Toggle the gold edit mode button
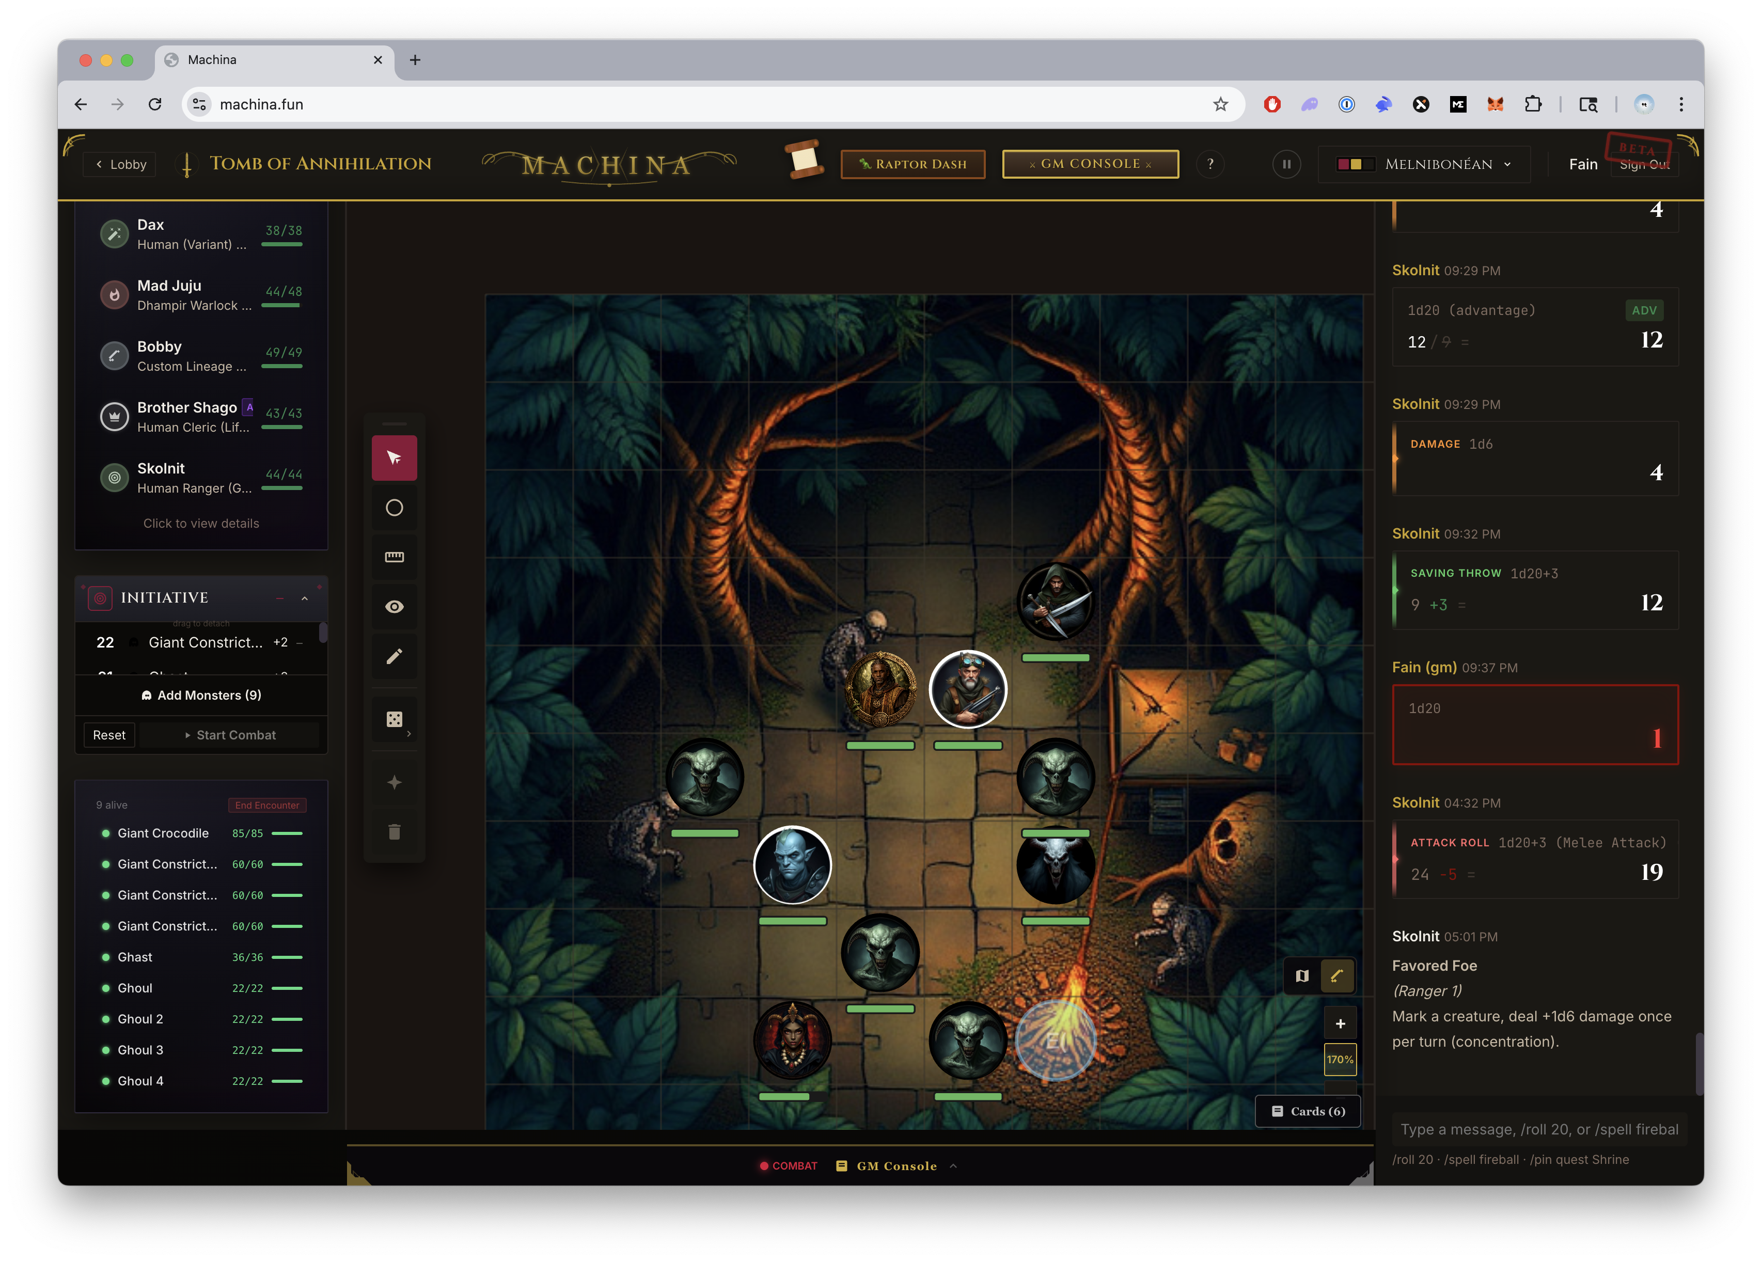This screenshot has height=1262, width=1762. (1337, 975)
